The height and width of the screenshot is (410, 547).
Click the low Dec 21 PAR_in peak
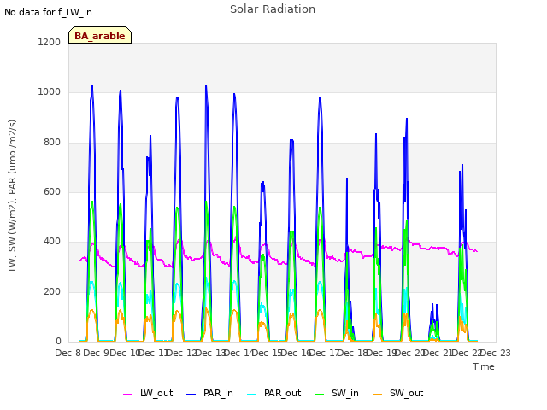(x=432, y=304)
